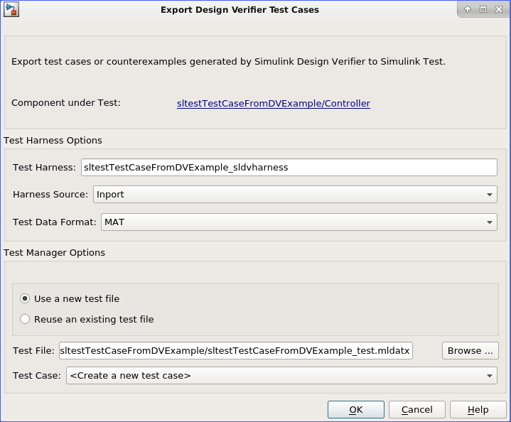Click the dialog title 'Export Design Verifier Test Cases'
This screenshot has width=511, height=422.
(x=240, y=10)
